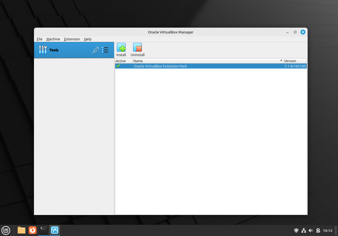This screenshot has width=338, height=236.
Task: Open the Extension menu
Action: (x=72, y=39)
